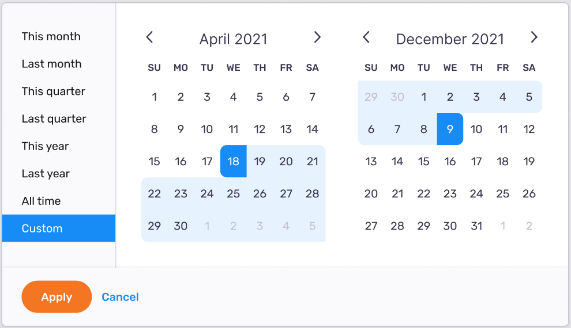Viewport: 571px width, 328px height.
Task: Pick April 30 in left calendar
Action: [x=181, y=226]
